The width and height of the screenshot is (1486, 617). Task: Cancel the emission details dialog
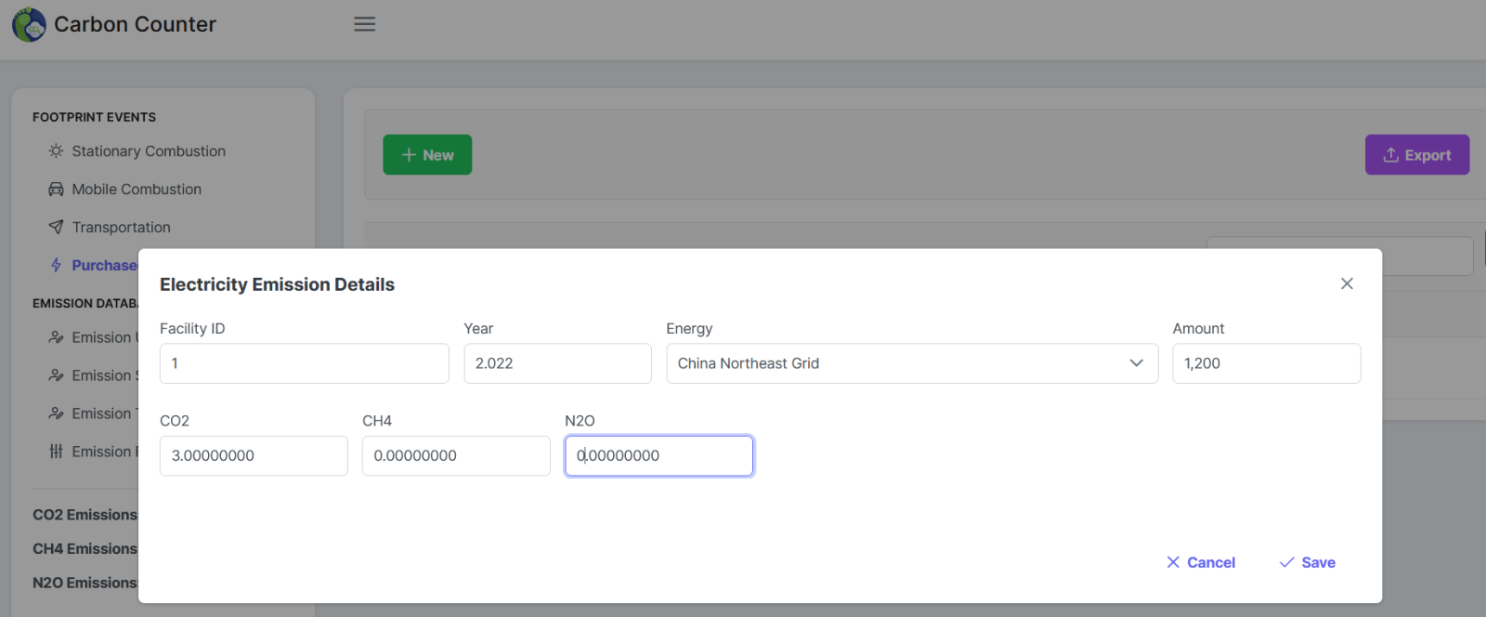click(x=1200, y=562)
